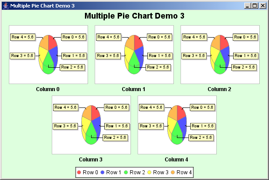Click the blue Row 1 legend dot
This screenshot has width=269, height=180.
tap(103, 172)
